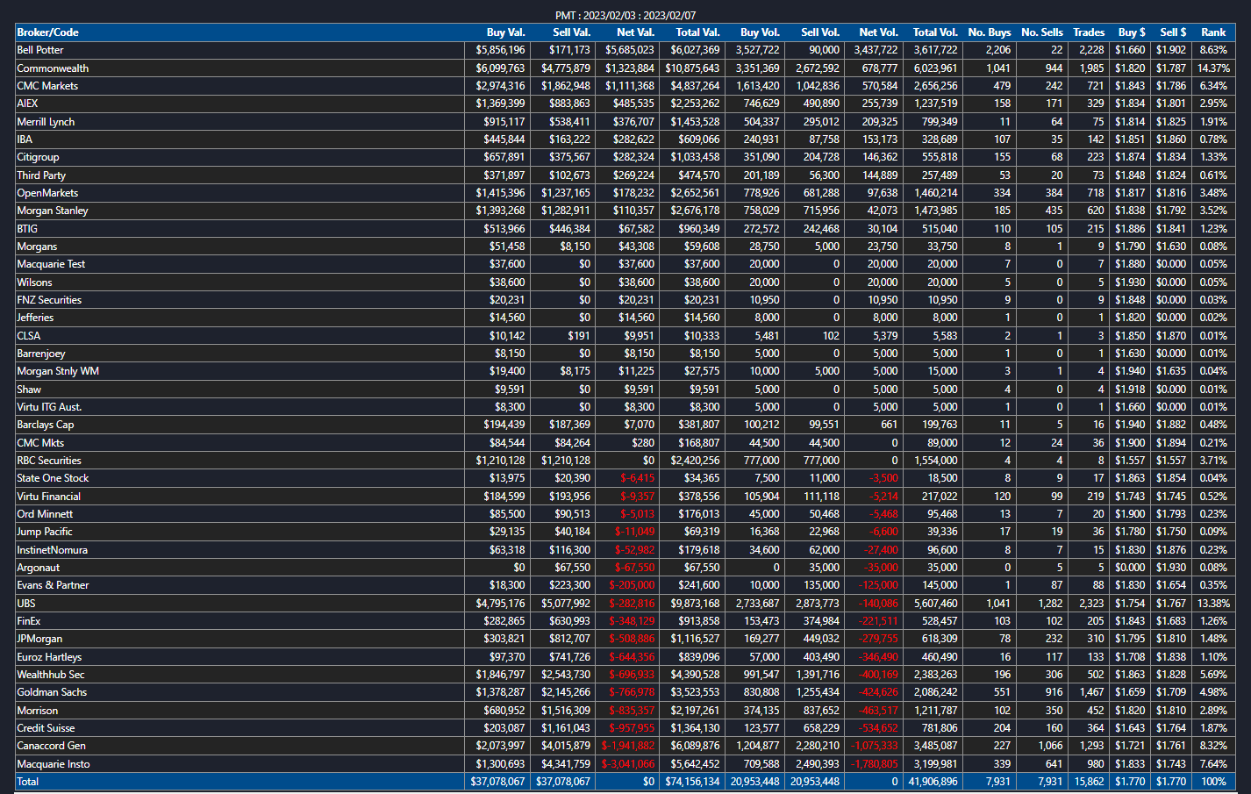
Task: Select the JPMorgan broker name
Action: coord(39,639)
